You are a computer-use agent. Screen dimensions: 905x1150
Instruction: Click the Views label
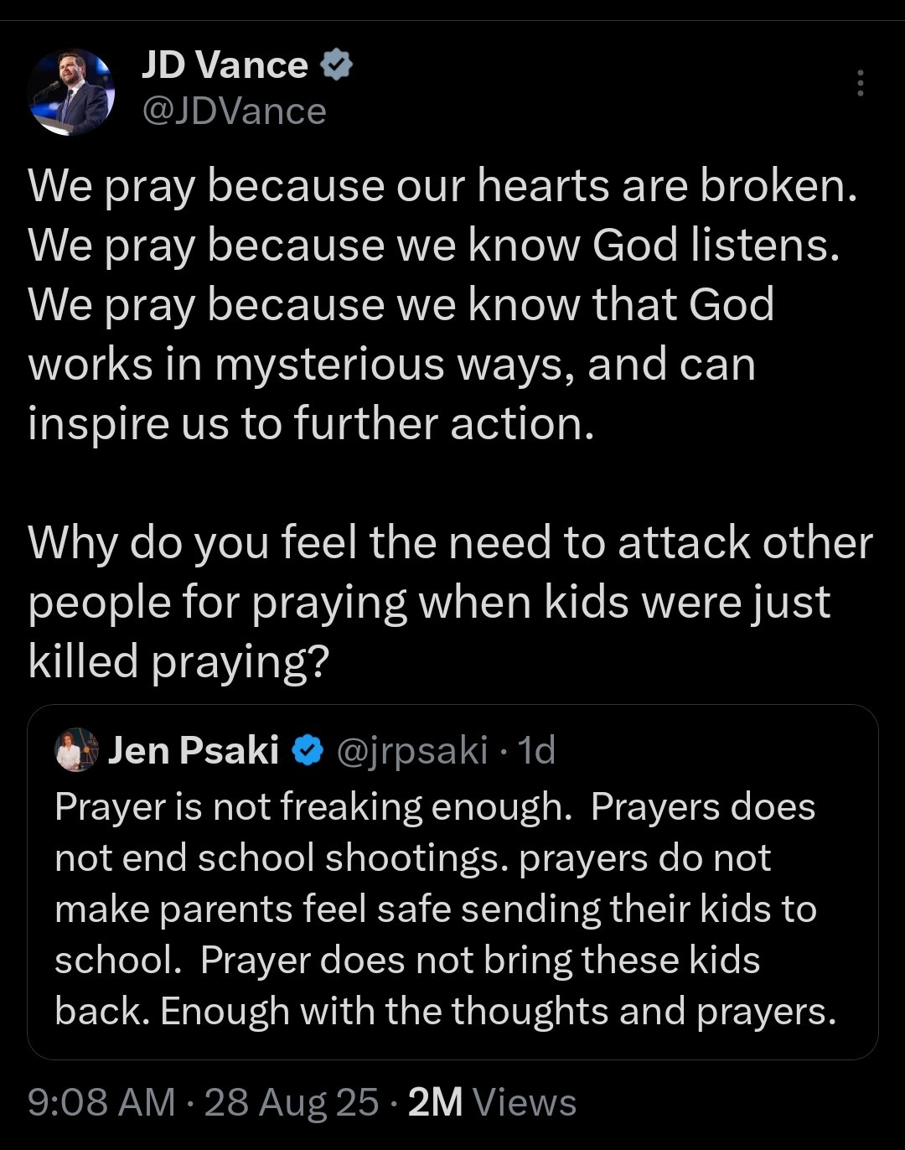(x=525, y=1102)
